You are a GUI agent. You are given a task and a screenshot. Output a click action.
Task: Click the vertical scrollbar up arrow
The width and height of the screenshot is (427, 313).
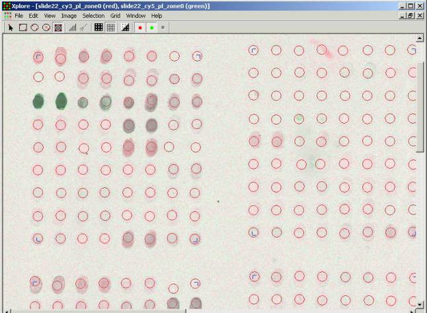click(420, 38)
